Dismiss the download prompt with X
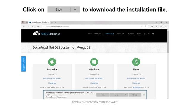Image resolution: width=190 pixels, height=107 pixels. [x=144, y=95]
